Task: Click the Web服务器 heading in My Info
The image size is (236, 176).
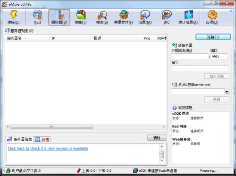Action: (x=182, y=139)
